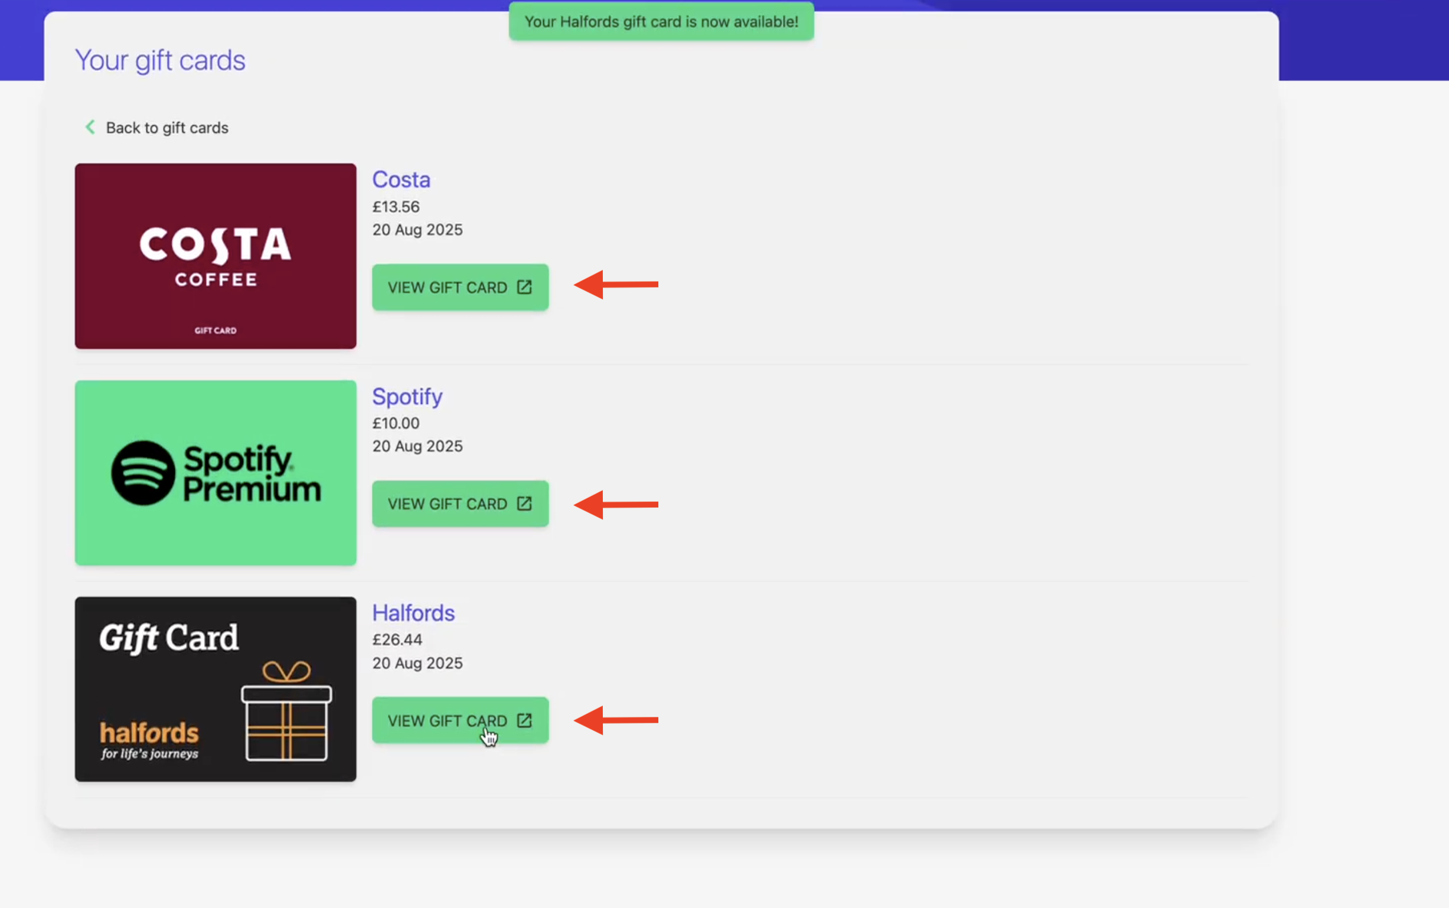
Task: Dismiss the Halfords gift card available notification
Action: tap(661, 22)
